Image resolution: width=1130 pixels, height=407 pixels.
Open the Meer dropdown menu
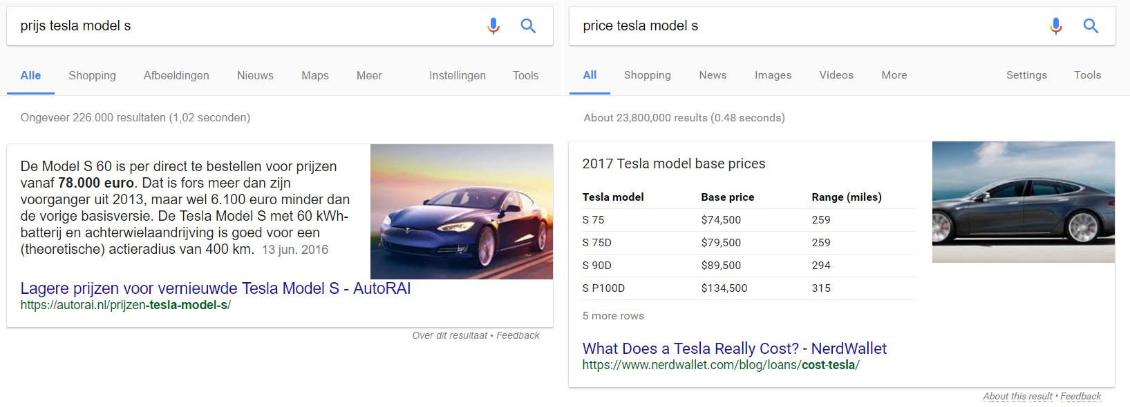coord(369,76)
